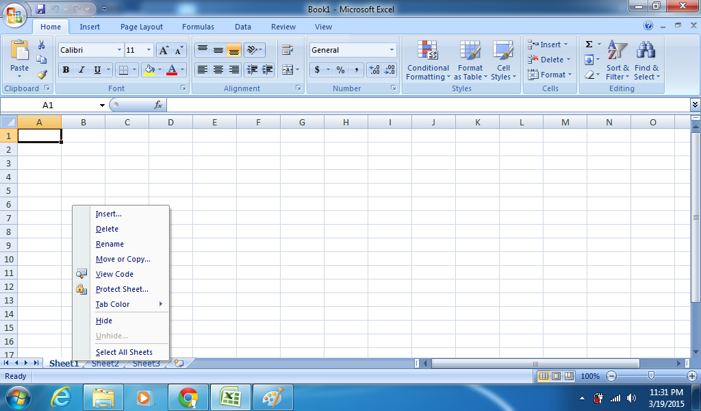Switch to the Page Layout tab
701x411 pixels.
[x=141, y=27]
